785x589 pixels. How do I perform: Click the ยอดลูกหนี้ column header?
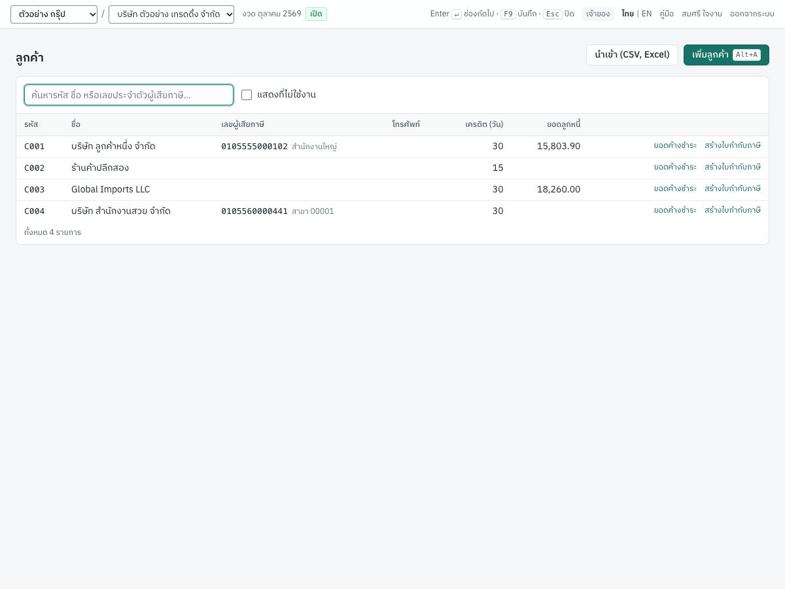[x=564, y=124]
